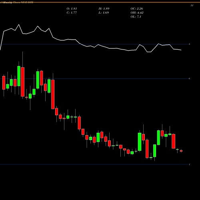Click the white moving average line
The height and width of the screenshot is (200, 200).
coord(91,46)
